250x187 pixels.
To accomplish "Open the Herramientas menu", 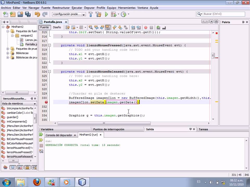I will coord(127,8).
